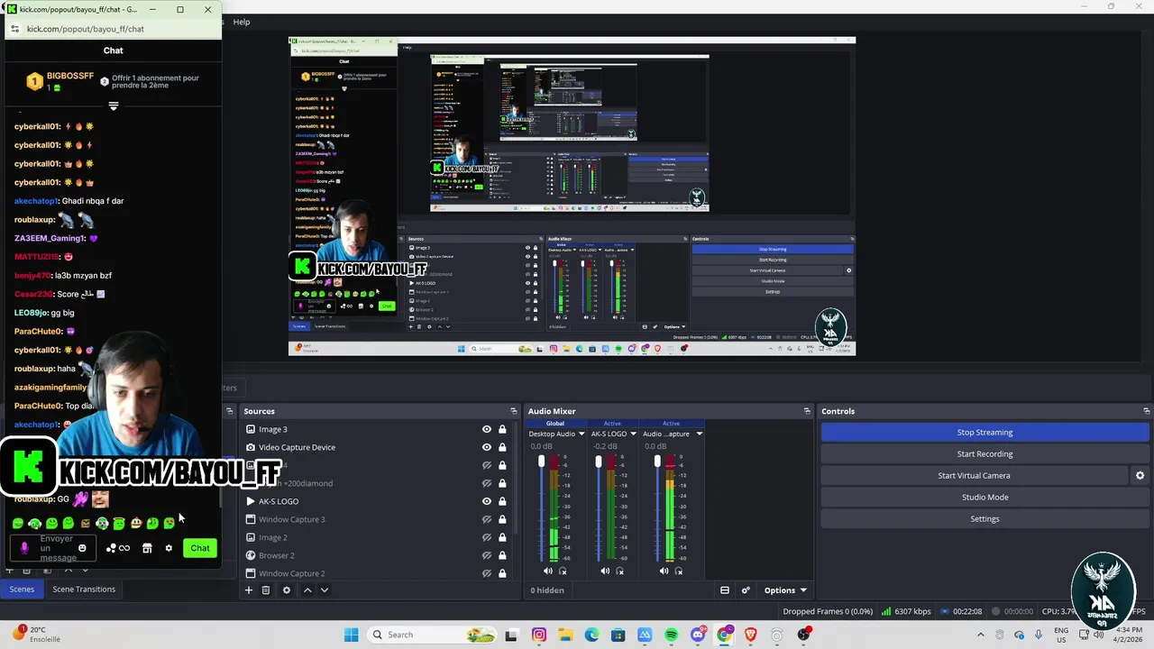Click lock icon for Video Capture Device
This screenshot has width=1154, height=649.
click(x=502, y=447)
